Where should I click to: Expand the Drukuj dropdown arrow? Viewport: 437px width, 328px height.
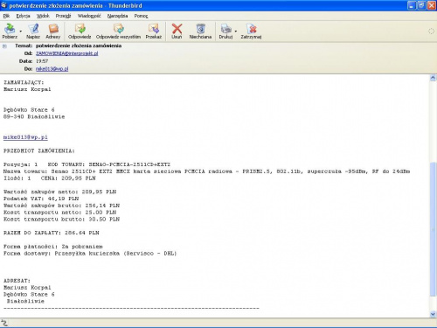(x=236, y=31)
